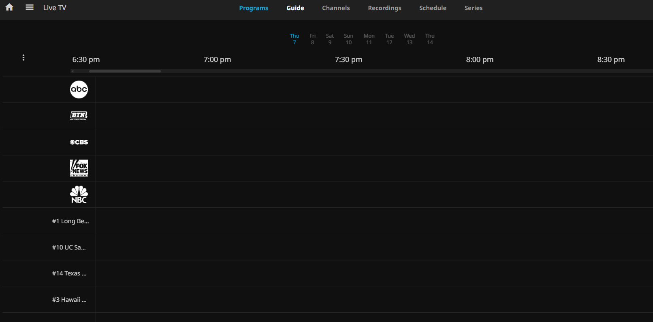The width and height of the screenshot is (653, 322).
Task: Go to the Home screen icon
Action: pyautogui.click(x=9, y=7)
